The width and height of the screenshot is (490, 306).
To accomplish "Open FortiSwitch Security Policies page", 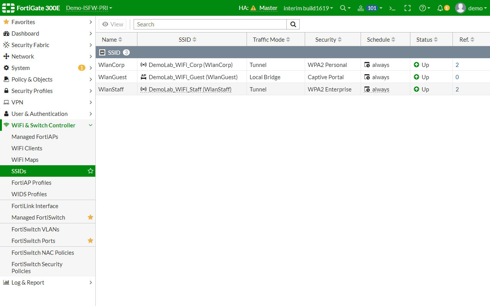I will point(47,268).
